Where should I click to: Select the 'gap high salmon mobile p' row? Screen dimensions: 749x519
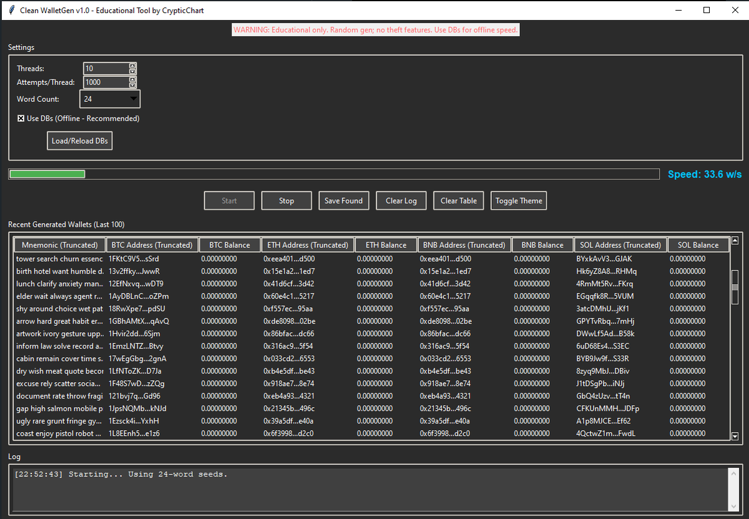(x=371, y=408)
